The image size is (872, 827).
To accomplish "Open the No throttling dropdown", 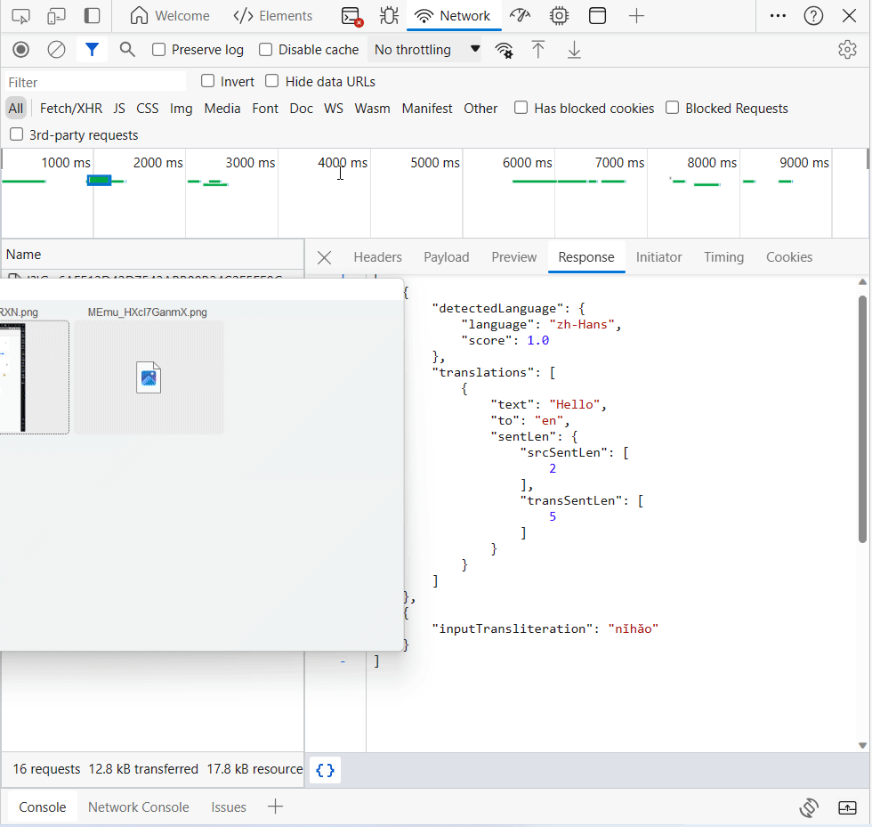I will 426,50.
